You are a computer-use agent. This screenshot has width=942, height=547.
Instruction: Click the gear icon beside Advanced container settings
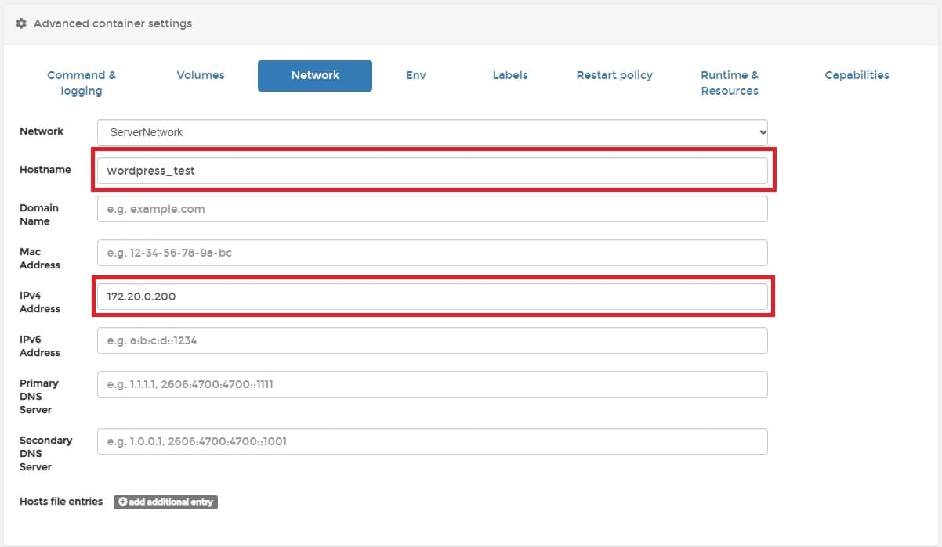(21, 23)
